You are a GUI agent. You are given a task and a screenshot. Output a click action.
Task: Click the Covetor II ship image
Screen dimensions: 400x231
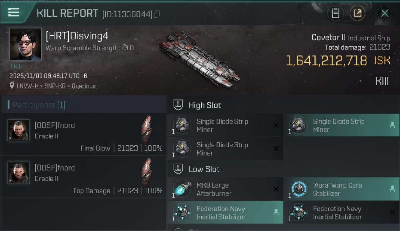[x=199, y=60]
